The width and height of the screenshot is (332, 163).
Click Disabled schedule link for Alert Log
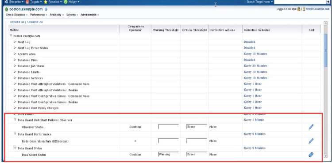tap(249, 42)
